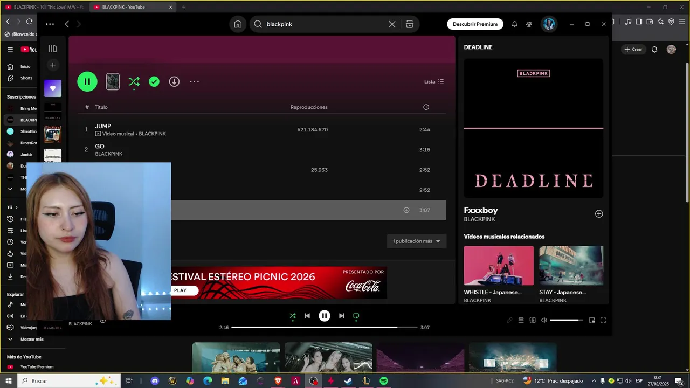Expand Your Library in Spotify sidebar
Image resolution: width=690 pixels, height=388 pixels.
pyautogui.click(x=53, y=48)
